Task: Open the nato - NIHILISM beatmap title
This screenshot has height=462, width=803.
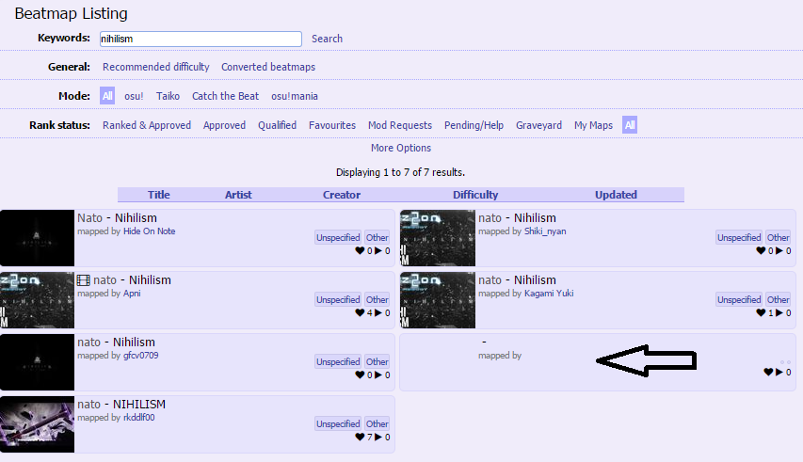Action: point(121,405)
